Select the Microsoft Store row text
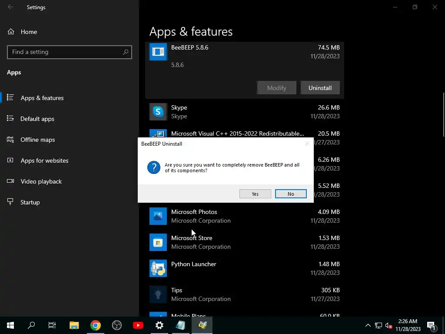Viewport: 445px width, 334px height. click(x=192, y=238)
